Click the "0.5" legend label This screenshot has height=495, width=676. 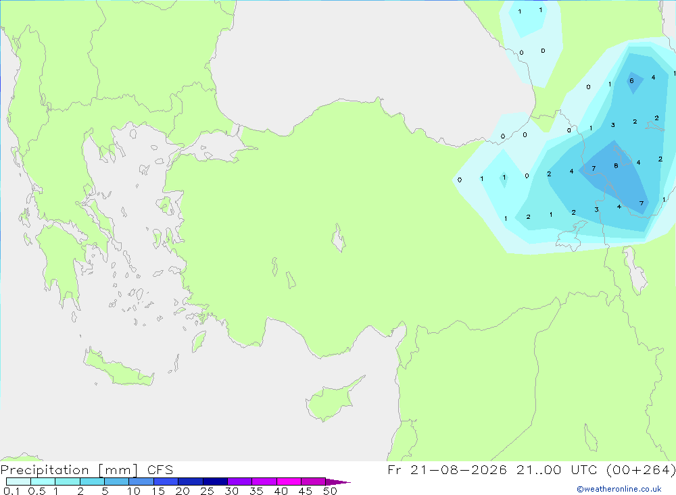(37, 491)
